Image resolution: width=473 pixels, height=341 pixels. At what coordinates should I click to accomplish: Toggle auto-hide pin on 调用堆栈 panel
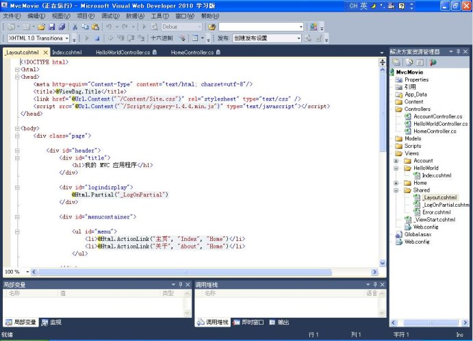click(375, 285)
